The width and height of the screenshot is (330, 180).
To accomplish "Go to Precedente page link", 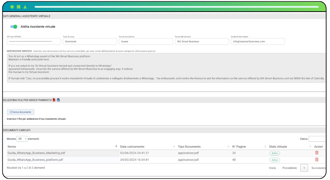I will 289,168.
